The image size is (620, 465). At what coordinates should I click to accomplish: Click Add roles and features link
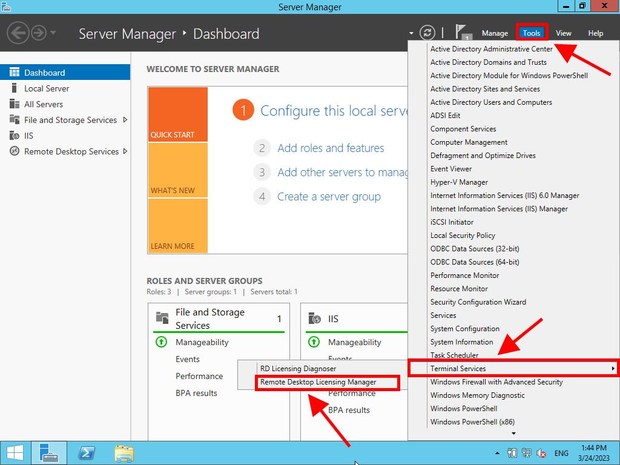point(331,148)
